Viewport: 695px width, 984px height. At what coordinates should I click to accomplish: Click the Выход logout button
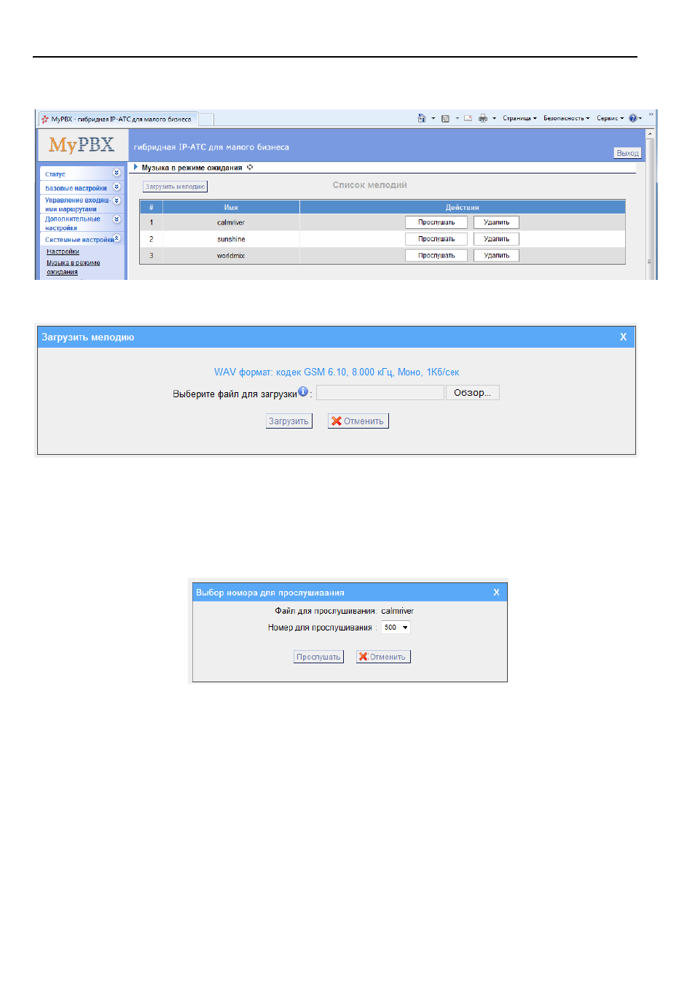627,153
